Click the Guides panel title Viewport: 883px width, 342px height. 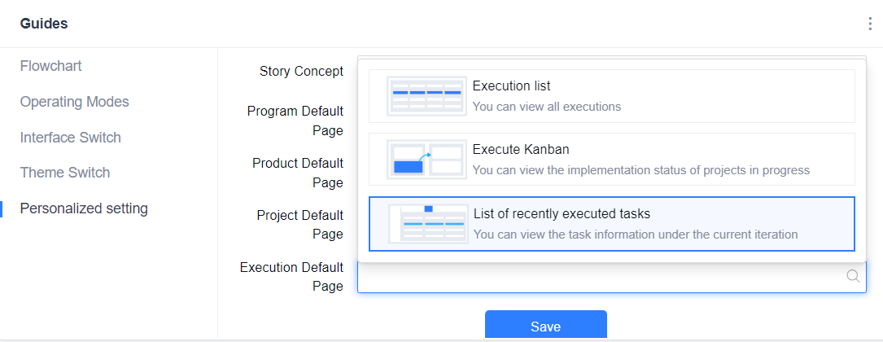point(44,24)
